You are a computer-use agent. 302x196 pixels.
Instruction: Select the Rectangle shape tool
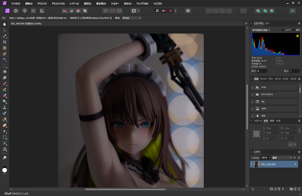[5, 137]
